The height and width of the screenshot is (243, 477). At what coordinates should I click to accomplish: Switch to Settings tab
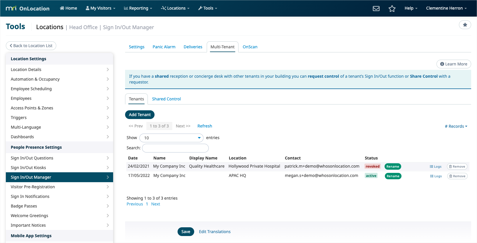pos(136,47)
